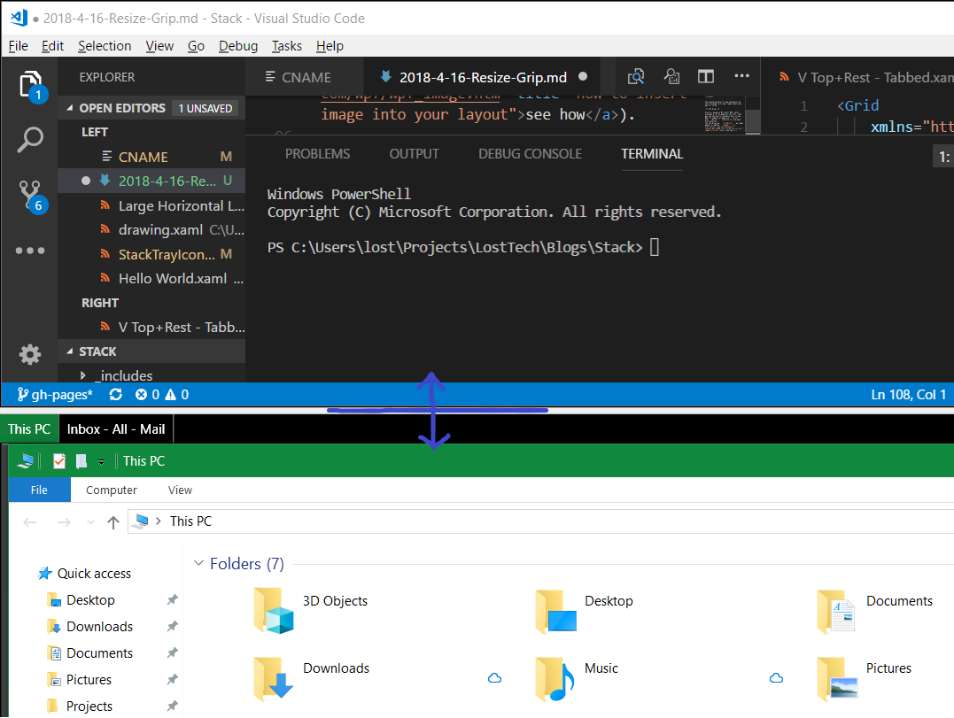Close the unsaved 2018-4-16-Resize-Grip.md tab dot
The image size is (954, 718).
tap(583, 77)
